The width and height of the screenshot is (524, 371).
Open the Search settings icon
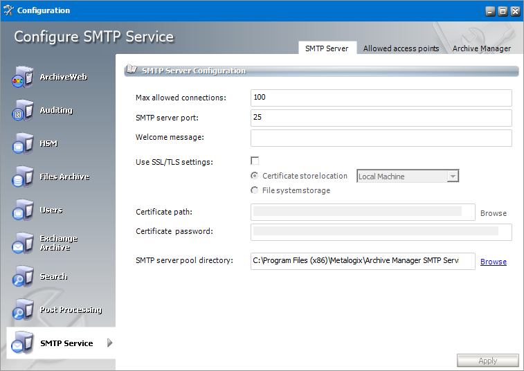point(22,277)
